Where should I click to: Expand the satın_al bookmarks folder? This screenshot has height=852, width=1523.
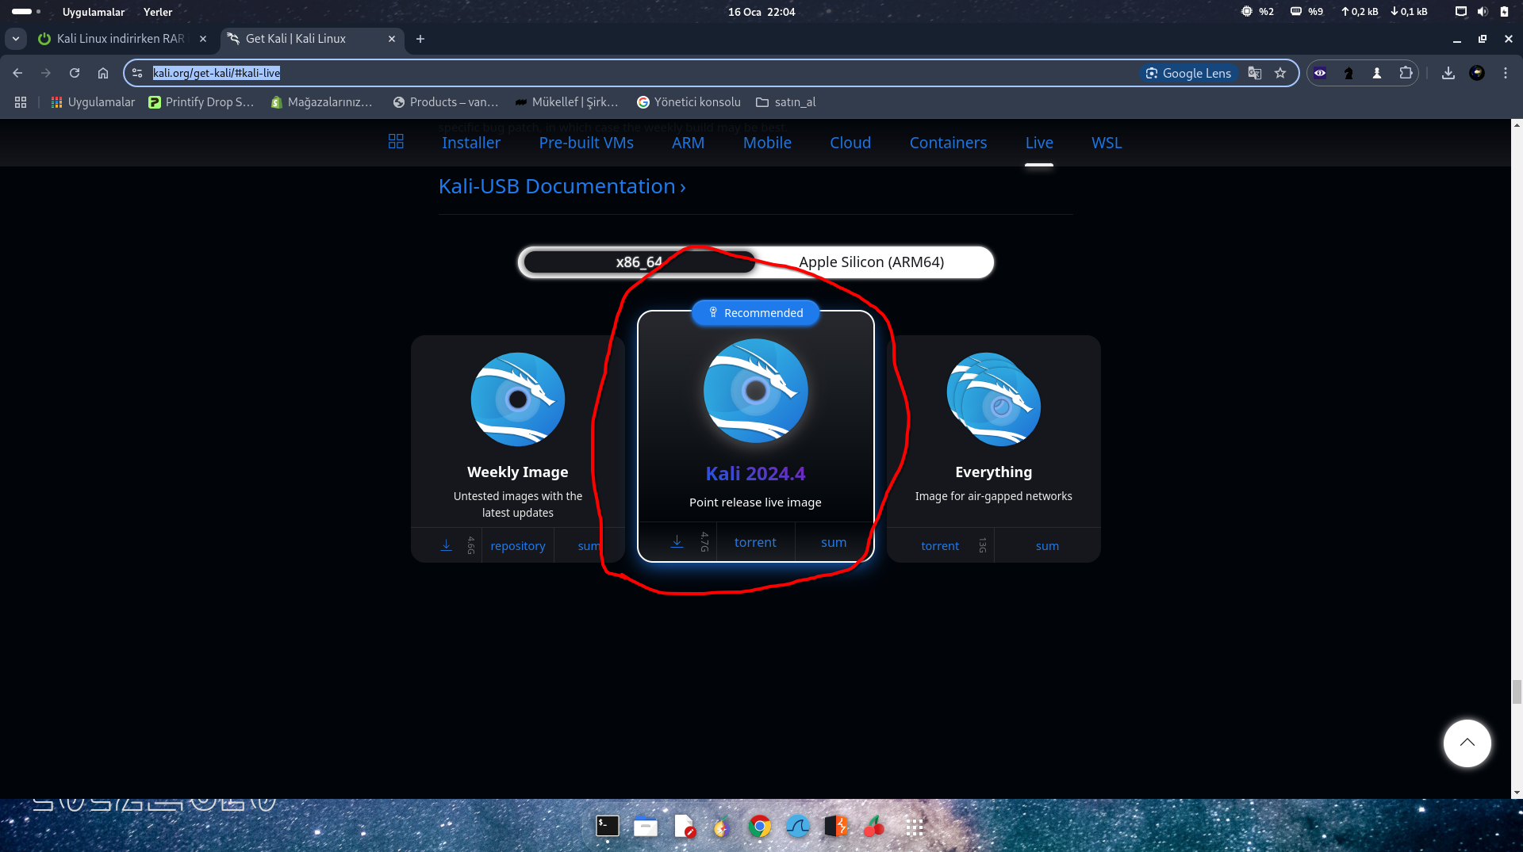pyautogui.click(x=785, y=102)
